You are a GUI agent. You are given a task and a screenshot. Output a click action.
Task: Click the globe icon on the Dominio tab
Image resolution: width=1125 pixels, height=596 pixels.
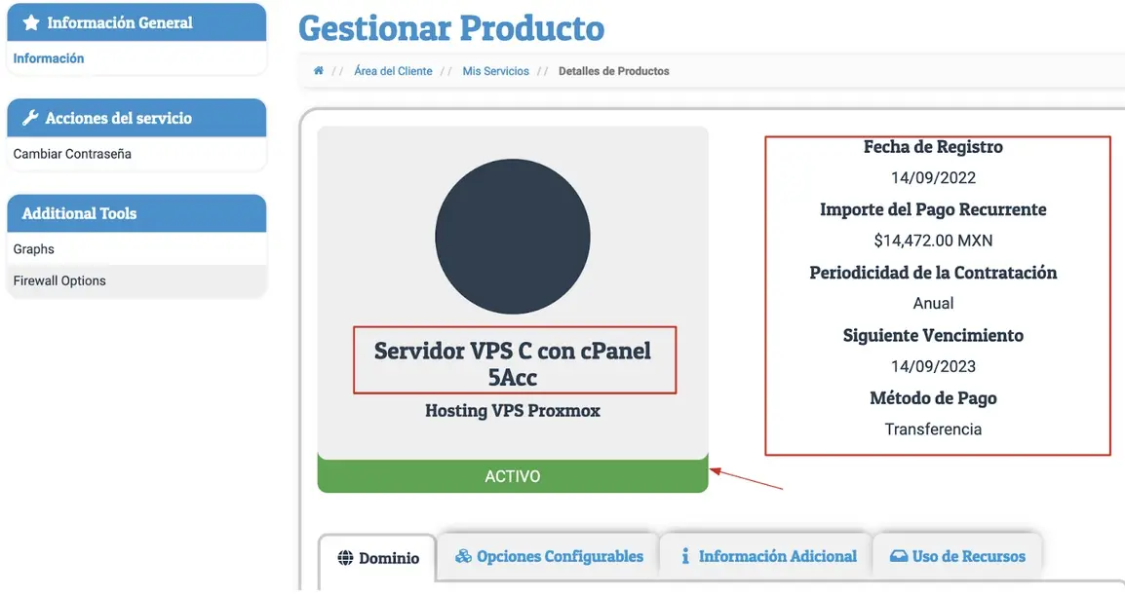[345, 557]
